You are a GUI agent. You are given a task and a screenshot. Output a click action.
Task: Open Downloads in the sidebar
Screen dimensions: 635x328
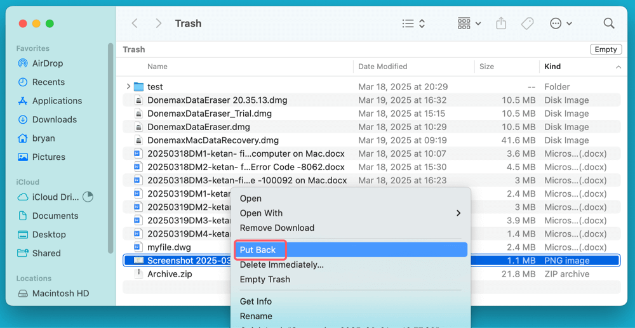coord(47,120)
